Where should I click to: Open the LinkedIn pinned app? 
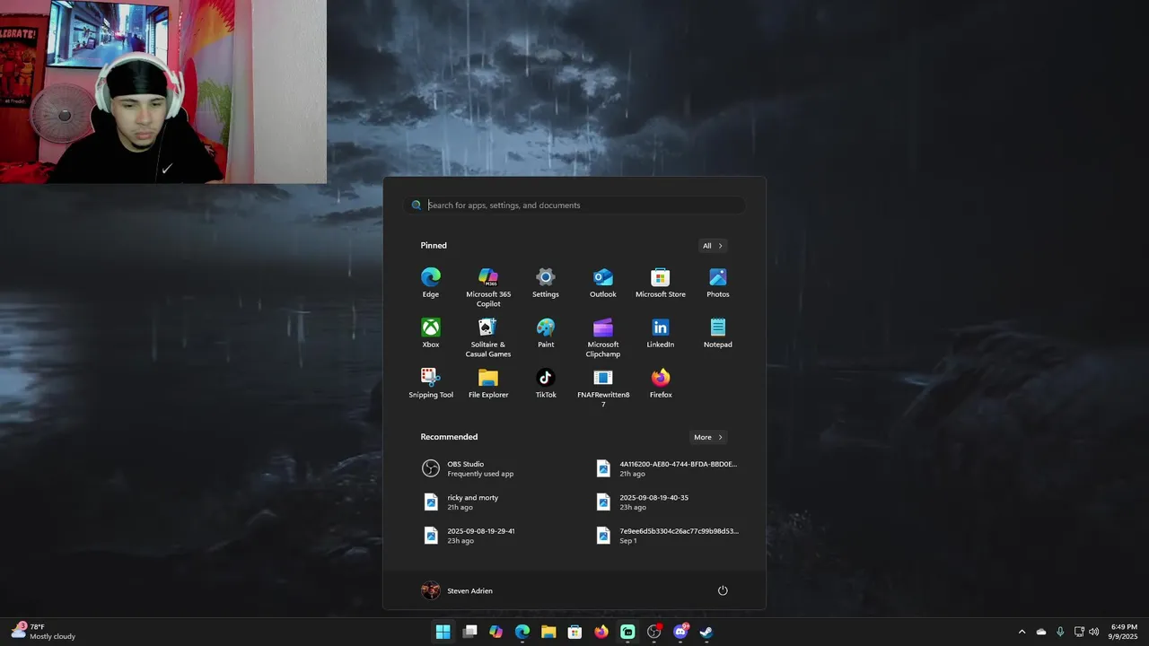tap(661, 333)
